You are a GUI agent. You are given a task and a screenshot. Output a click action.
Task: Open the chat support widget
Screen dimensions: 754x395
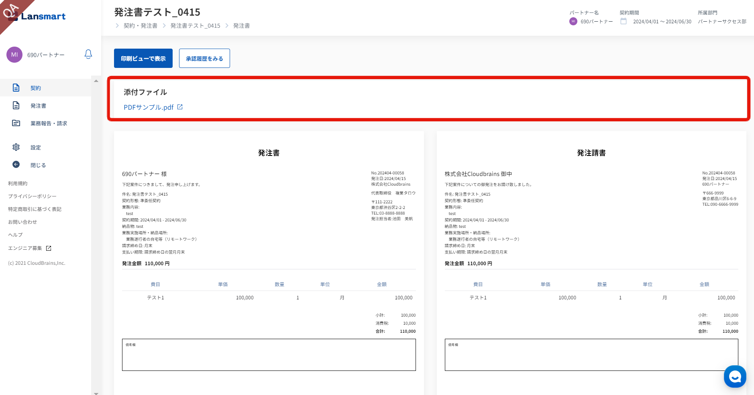(735, 377)
